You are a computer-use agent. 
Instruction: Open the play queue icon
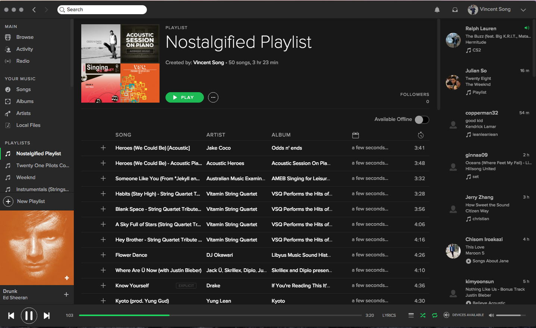(x=411, y=315)
